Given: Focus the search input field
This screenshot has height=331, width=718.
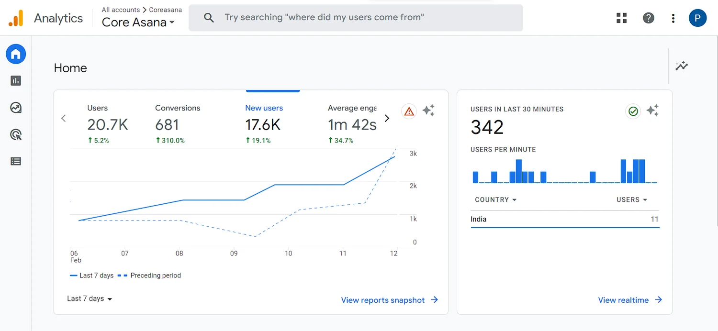Looking at the screenshot, I should [x=356, y=18].
